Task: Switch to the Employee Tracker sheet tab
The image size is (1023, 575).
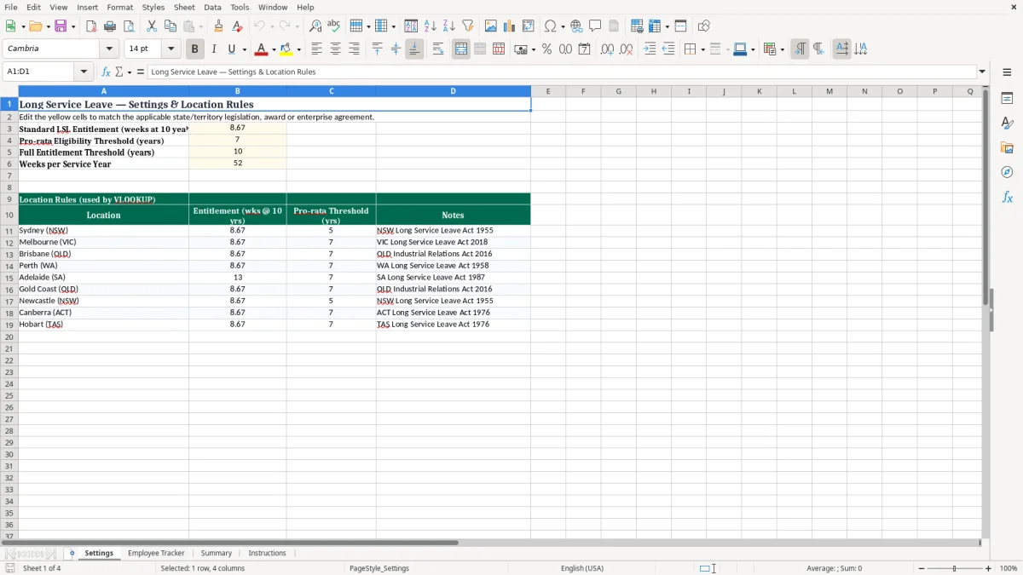Action: coord(156,554)
